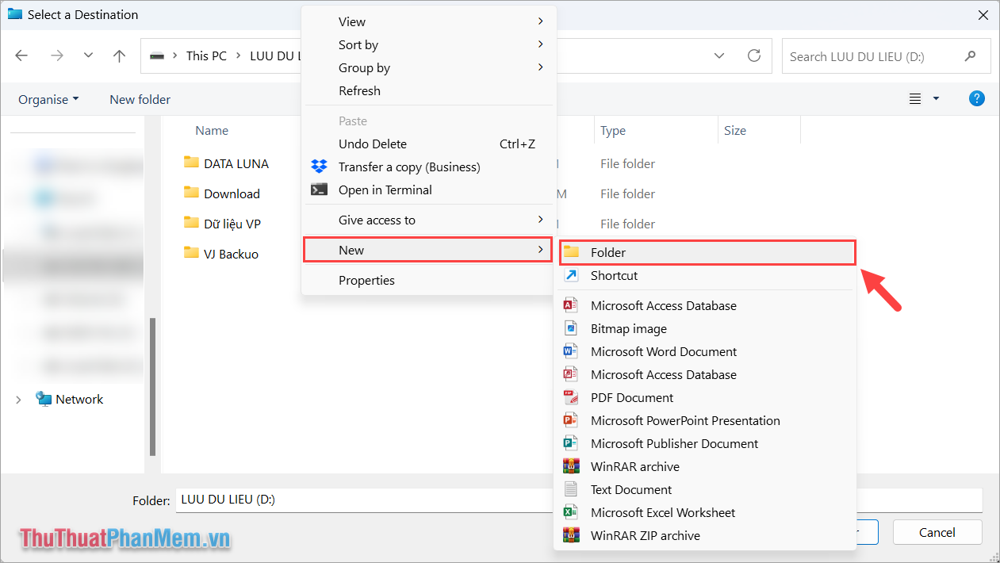The image size is (1000, 563).
Task: Create a WinRAR archive
Action: tap(705, 466)
